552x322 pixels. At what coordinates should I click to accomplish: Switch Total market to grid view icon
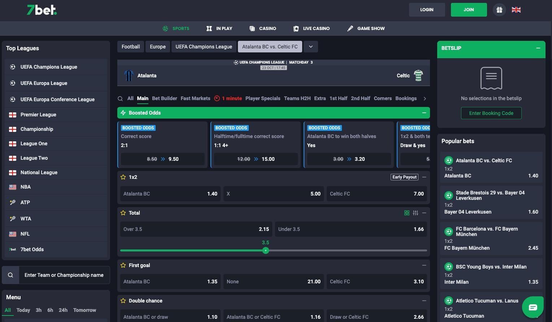tap(407, 213)
